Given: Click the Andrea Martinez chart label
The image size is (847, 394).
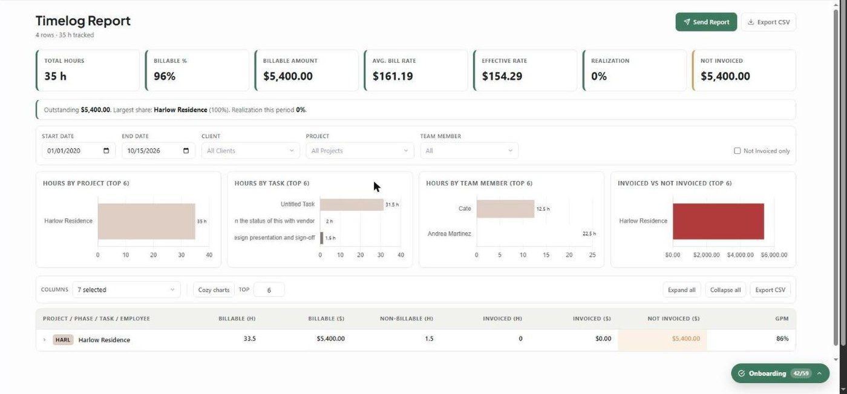Looking at the screenshot, I should pyautogui.click(x=449, y=234).
